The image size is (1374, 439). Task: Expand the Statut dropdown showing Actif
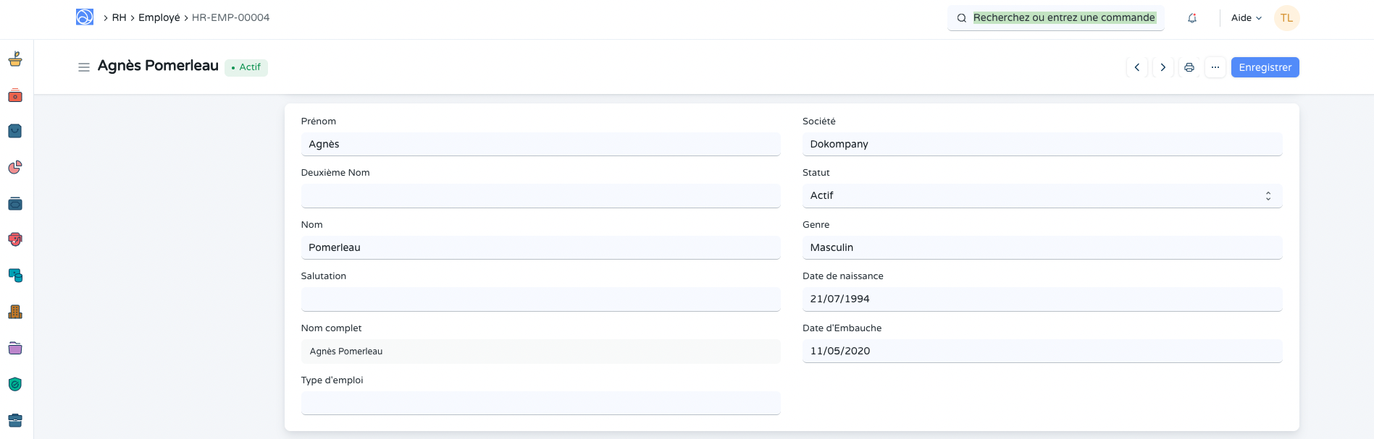click(1042, 196)
